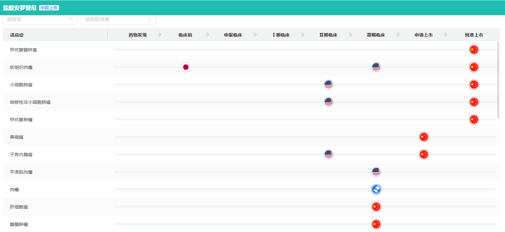Click the China flag in the 甲状腺髓样癌 row

pyautogui.click(x=474, y=50)
